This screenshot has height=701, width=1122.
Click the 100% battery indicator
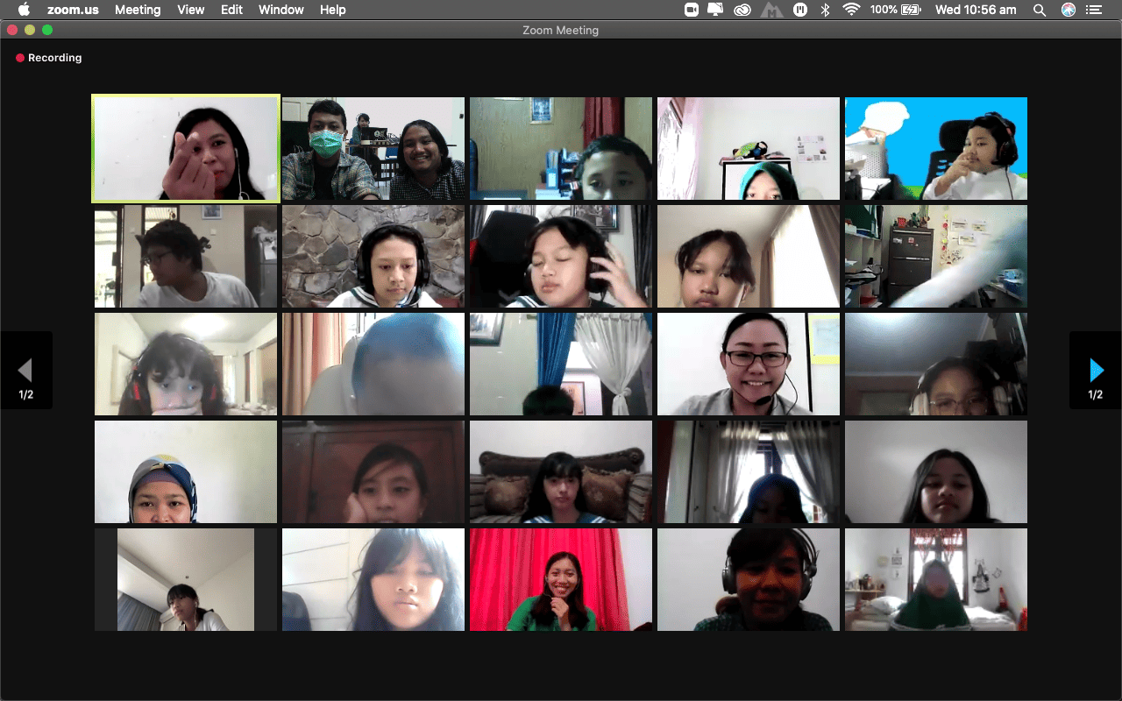point(896,10)
